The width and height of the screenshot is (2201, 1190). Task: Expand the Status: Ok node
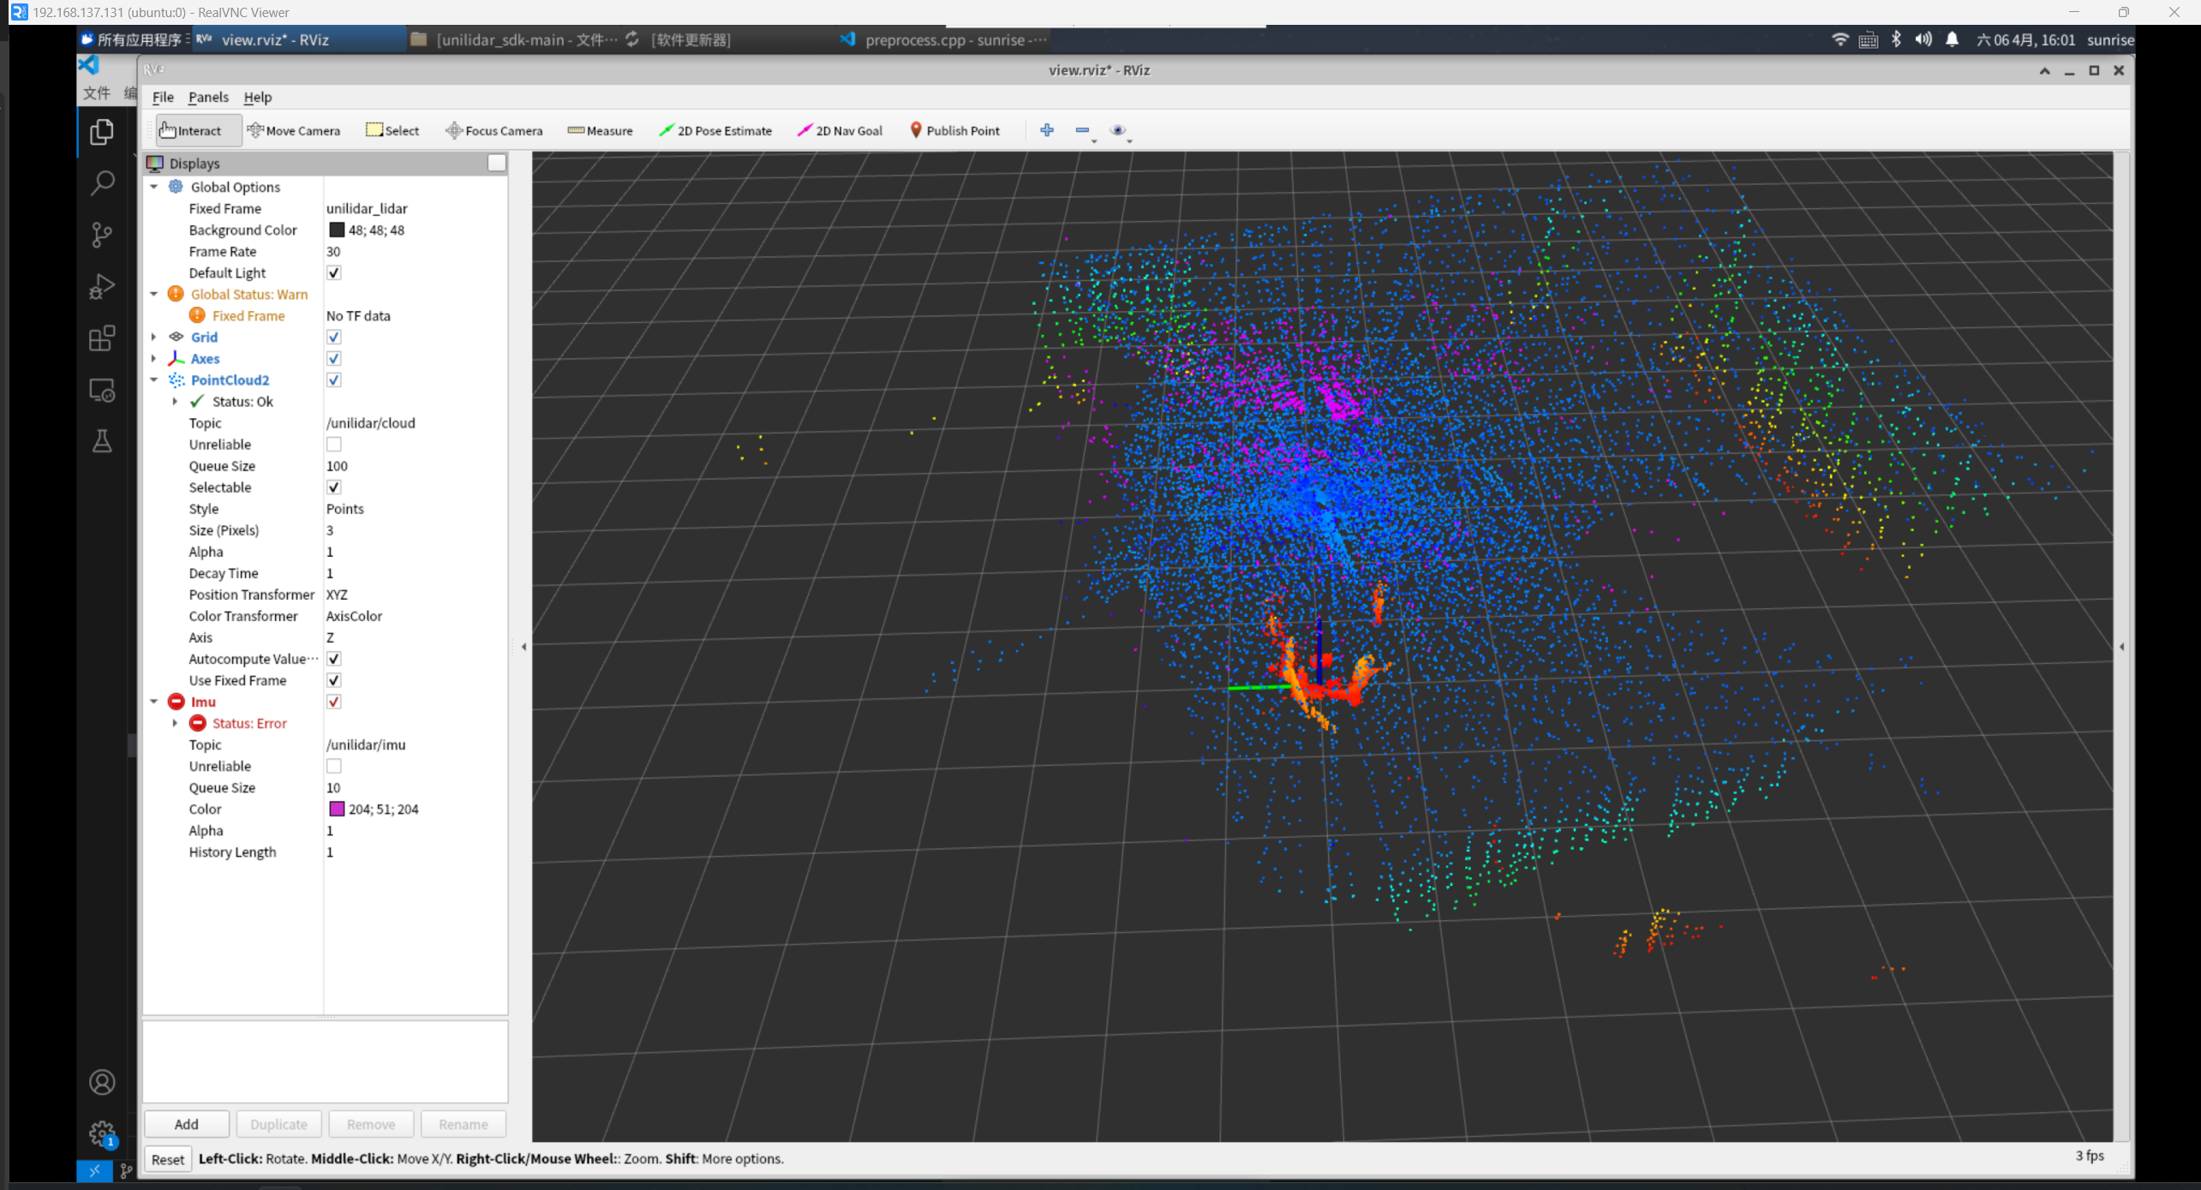coord(176,401)
